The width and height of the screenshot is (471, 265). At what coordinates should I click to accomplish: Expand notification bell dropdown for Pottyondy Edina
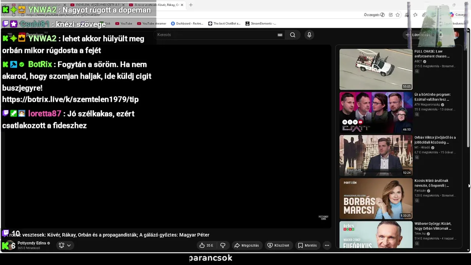point(65,245)
